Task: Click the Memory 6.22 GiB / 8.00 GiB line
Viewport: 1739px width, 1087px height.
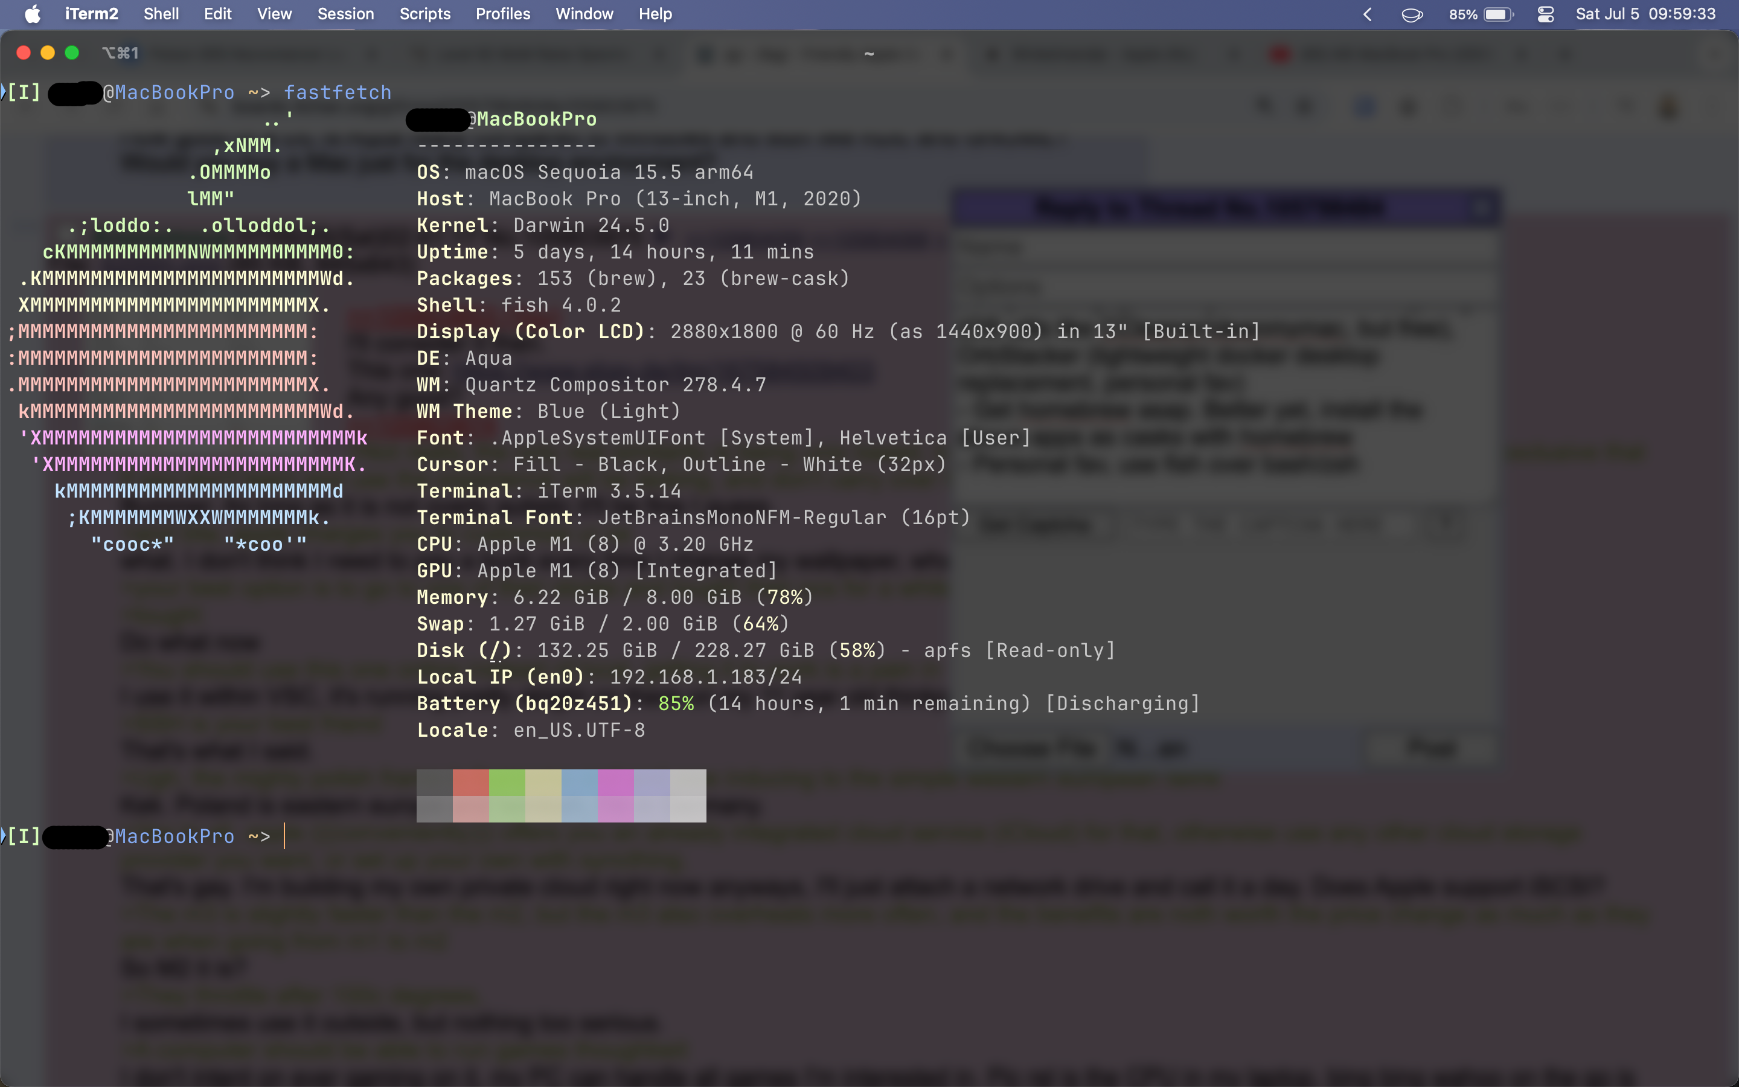Action: coord(615,597)
